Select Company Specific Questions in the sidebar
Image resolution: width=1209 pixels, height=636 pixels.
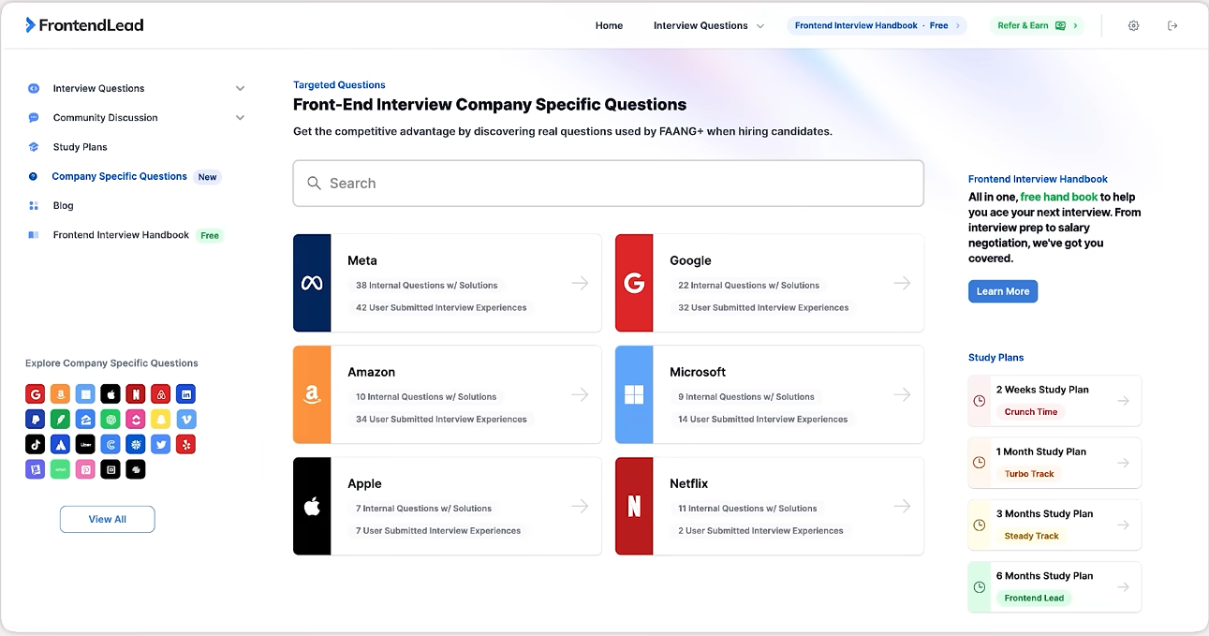tap(119, 176)
